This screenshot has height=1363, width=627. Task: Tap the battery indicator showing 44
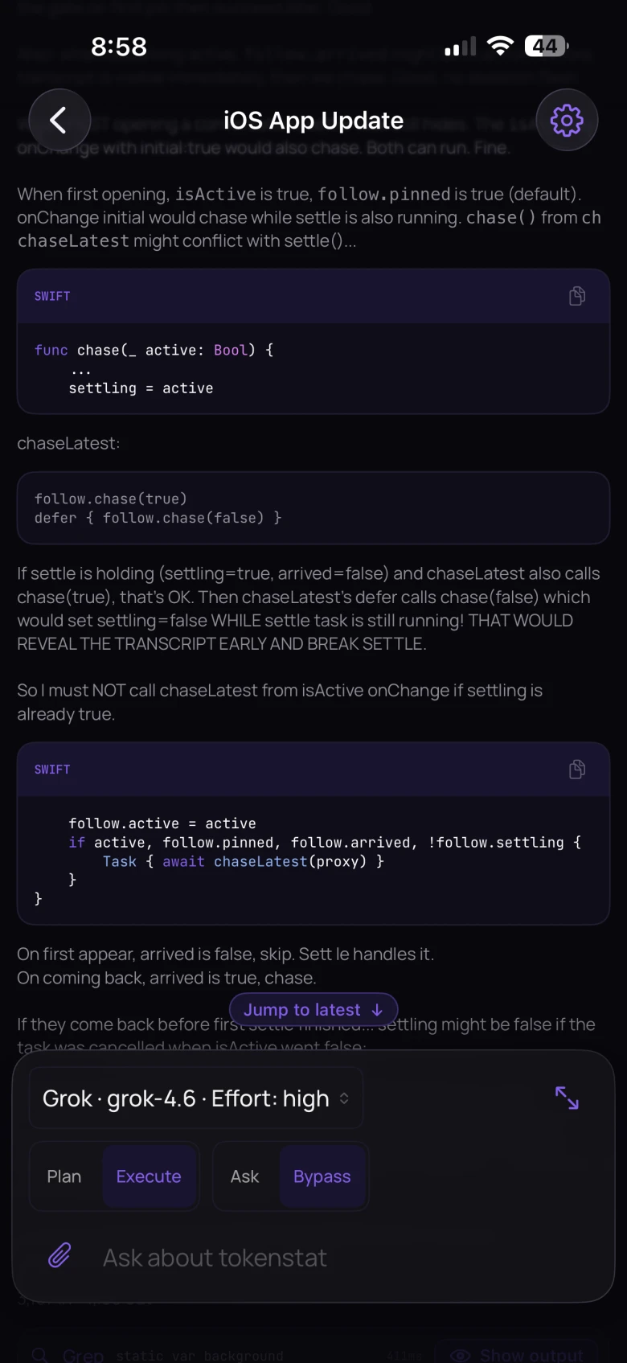tap(547, 47)
